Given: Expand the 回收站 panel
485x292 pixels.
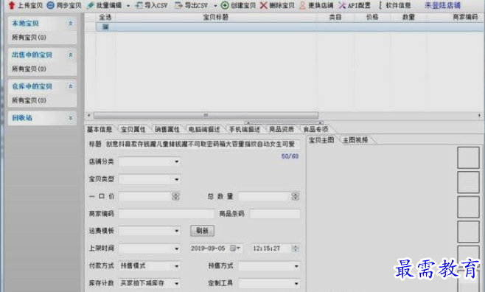Looking at the screenshot, I should click(71, 118).
